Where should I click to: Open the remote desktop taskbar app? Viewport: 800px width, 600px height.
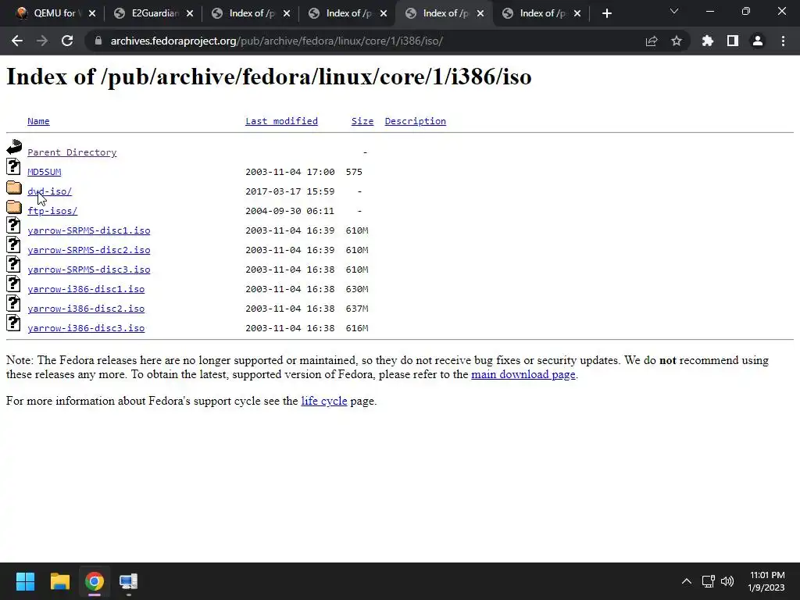tap(129, 581)
